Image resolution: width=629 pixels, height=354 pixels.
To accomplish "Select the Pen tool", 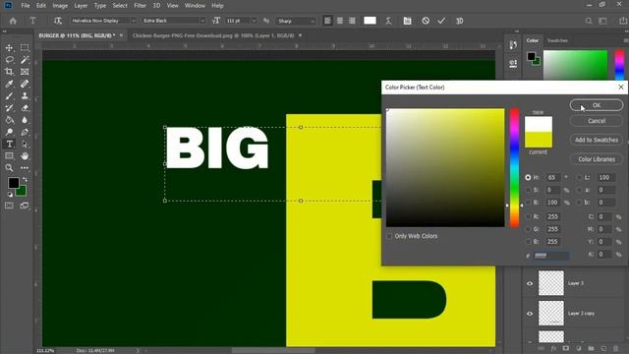I will 25,132.
